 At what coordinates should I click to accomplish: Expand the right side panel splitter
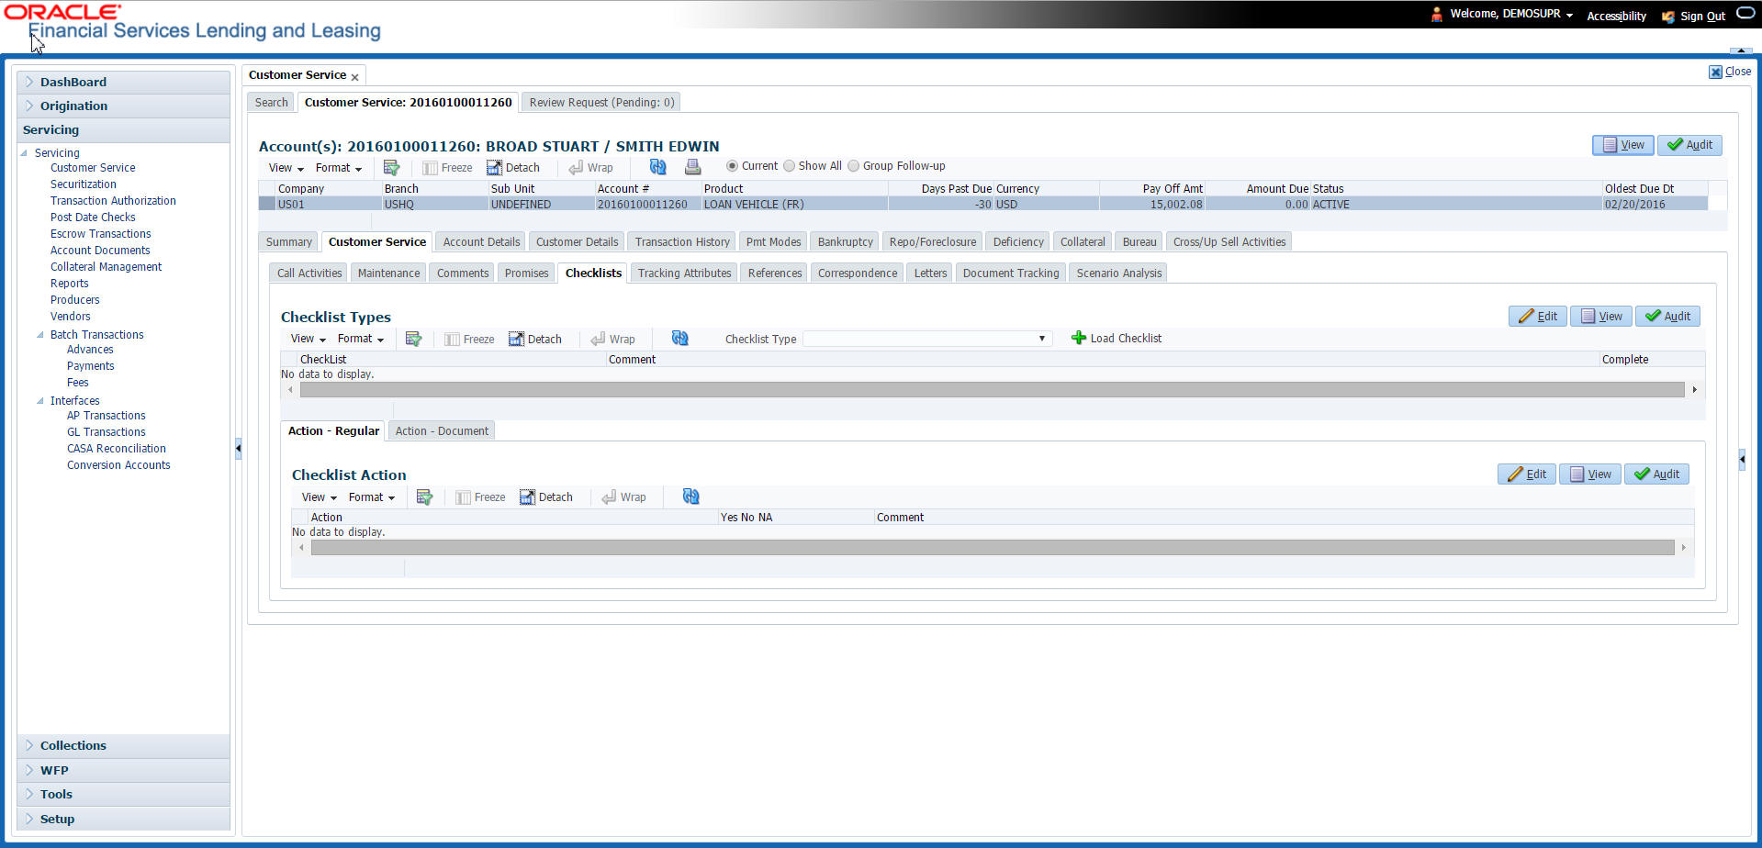(x=1742, y=459)
